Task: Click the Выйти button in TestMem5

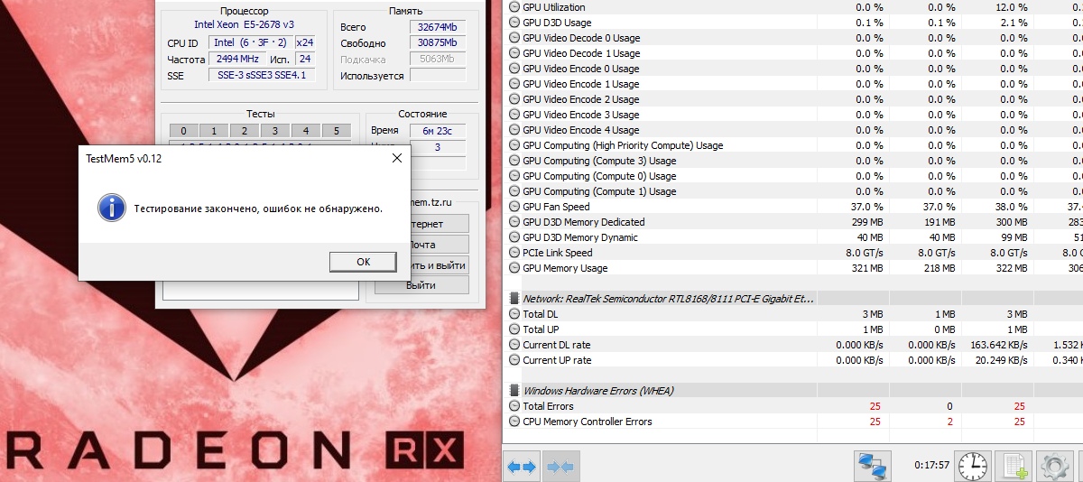Action: tap(421, 285)
